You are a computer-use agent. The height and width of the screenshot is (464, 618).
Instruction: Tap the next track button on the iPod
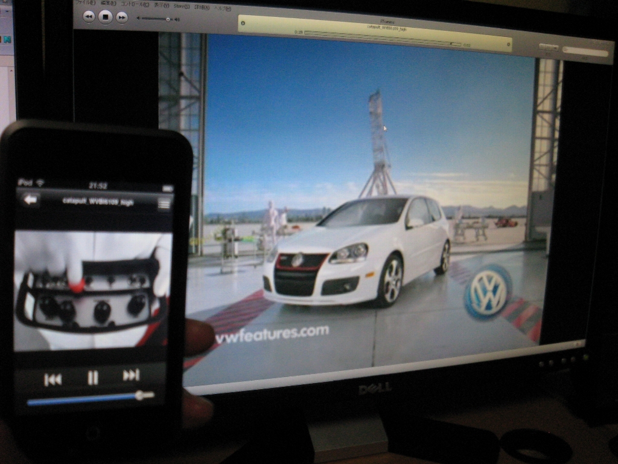click(x=131, y=375)
